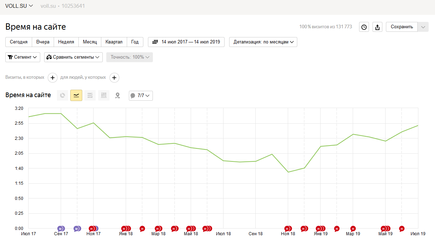Click red annotation marker at Янв 19
435x243 pixels.
point(318,229)
